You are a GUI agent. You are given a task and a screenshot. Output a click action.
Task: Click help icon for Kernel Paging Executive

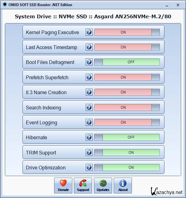89,32
